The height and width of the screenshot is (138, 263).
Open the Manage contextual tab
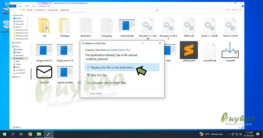point(44,3)
